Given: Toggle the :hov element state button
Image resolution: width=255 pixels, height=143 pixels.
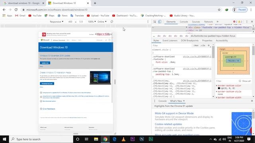Looking at the screenshot, I should (x=196, y=46).
